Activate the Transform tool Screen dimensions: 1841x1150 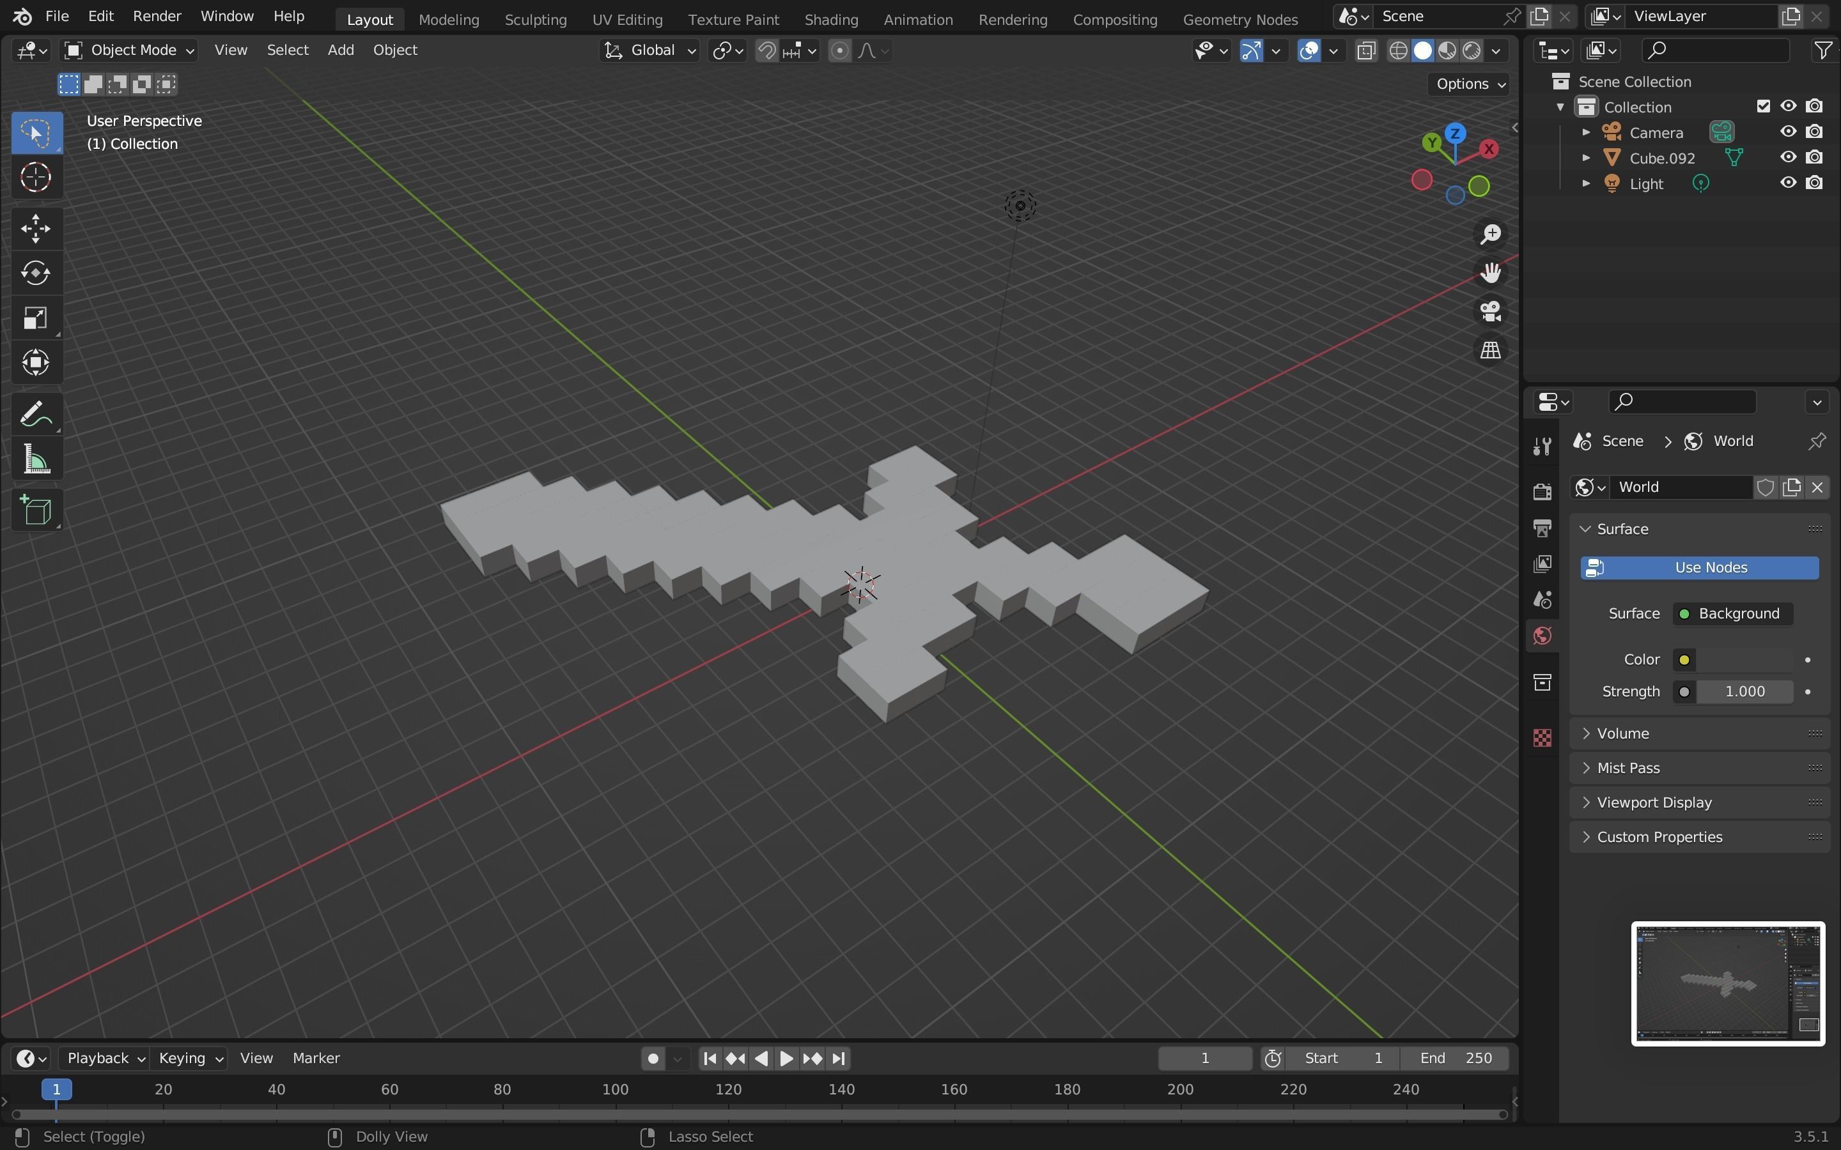pyautogui.click(x=36, y=363)
